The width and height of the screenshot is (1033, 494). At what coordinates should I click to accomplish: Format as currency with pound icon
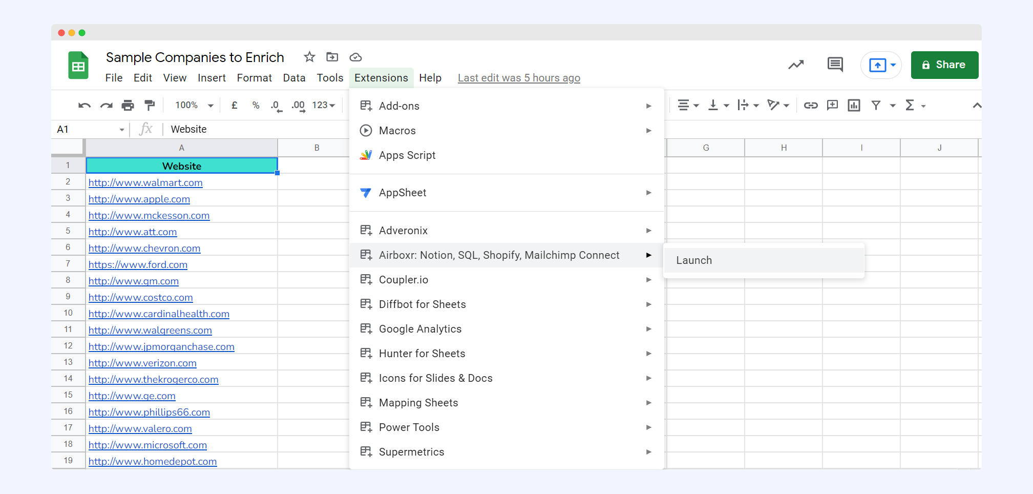235,105
